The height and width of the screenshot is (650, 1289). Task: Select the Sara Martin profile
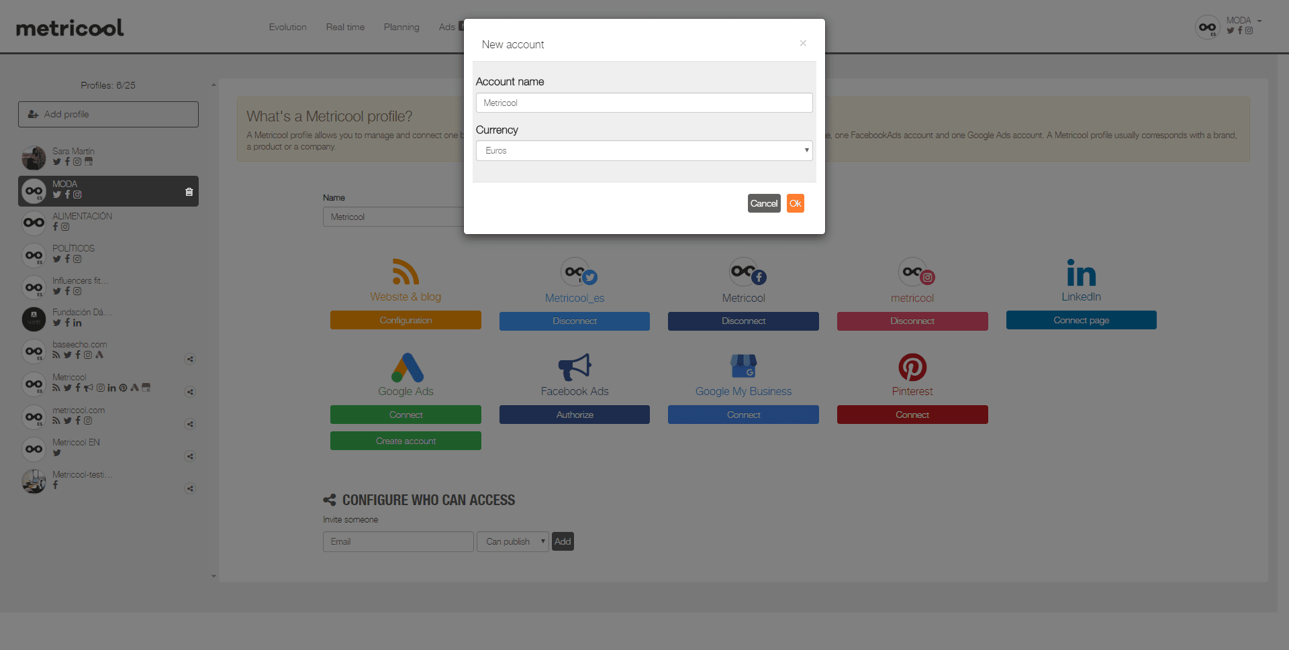[73, 151]
